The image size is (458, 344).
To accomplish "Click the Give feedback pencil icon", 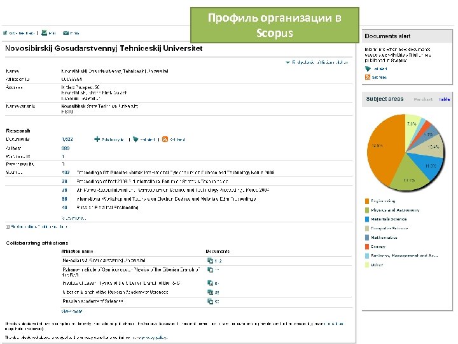I will click(x=5, y=33).
